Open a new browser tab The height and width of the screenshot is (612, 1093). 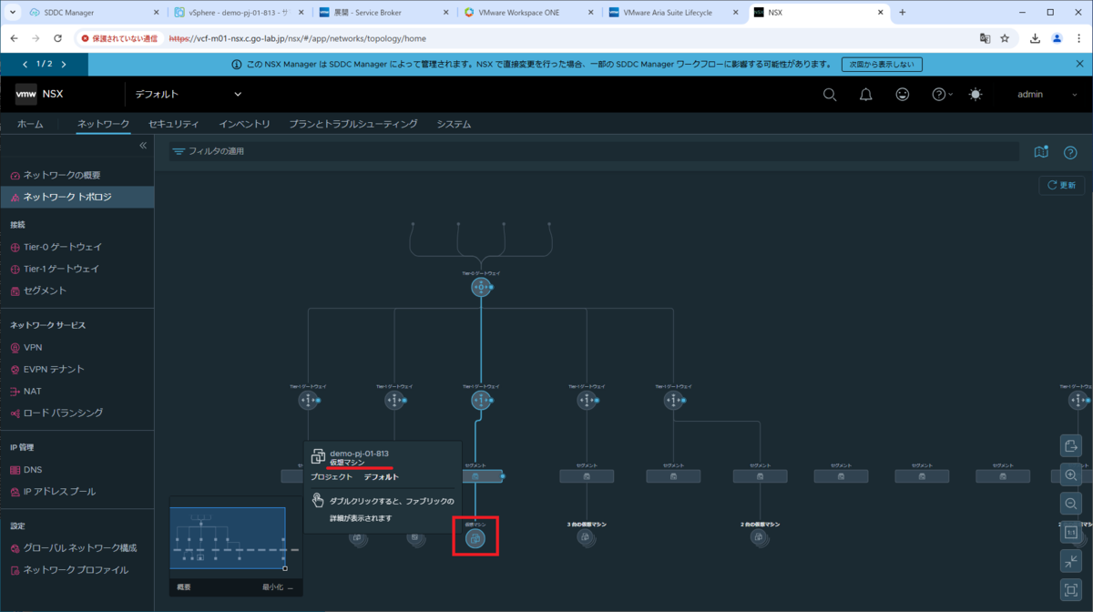[x=903, y=13]
